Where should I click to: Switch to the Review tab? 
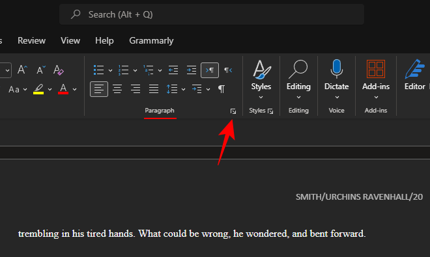(31, 41)
